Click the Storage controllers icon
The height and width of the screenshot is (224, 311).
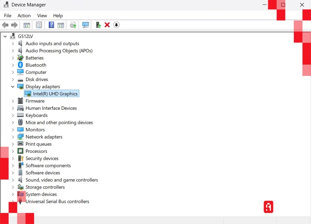20,187
